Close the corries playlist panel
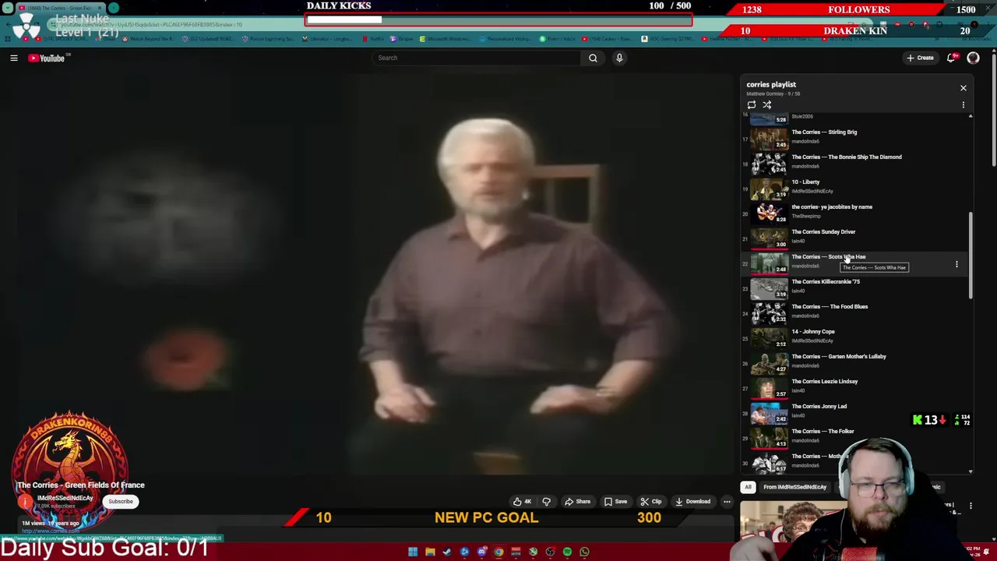997x561 pixels. pos(964,88)
